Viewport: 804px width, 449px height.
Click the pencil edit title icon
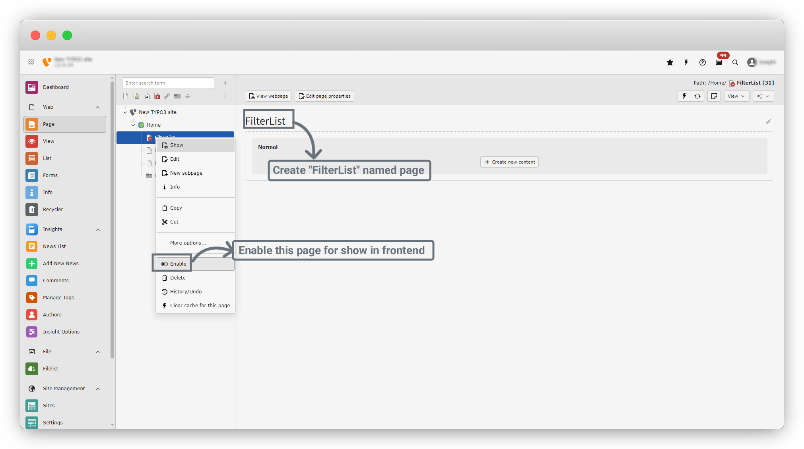tap(768, 122)
